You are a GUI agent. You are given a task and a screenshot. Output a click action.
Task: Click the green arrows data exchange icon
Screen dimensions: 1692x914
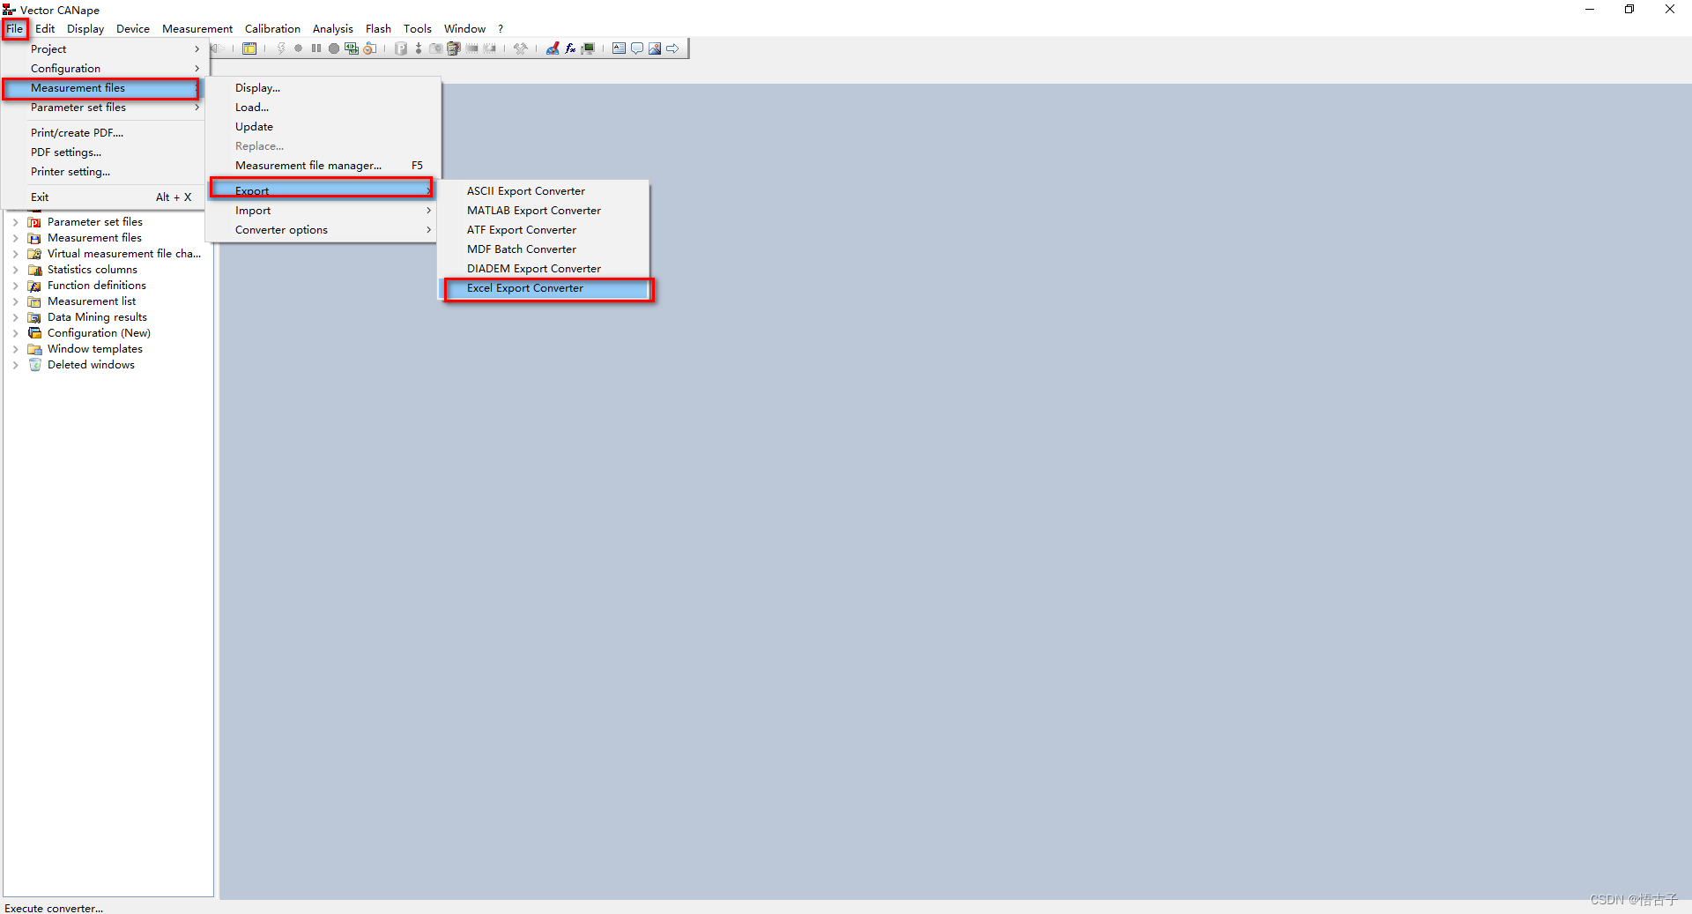point(352,48)
